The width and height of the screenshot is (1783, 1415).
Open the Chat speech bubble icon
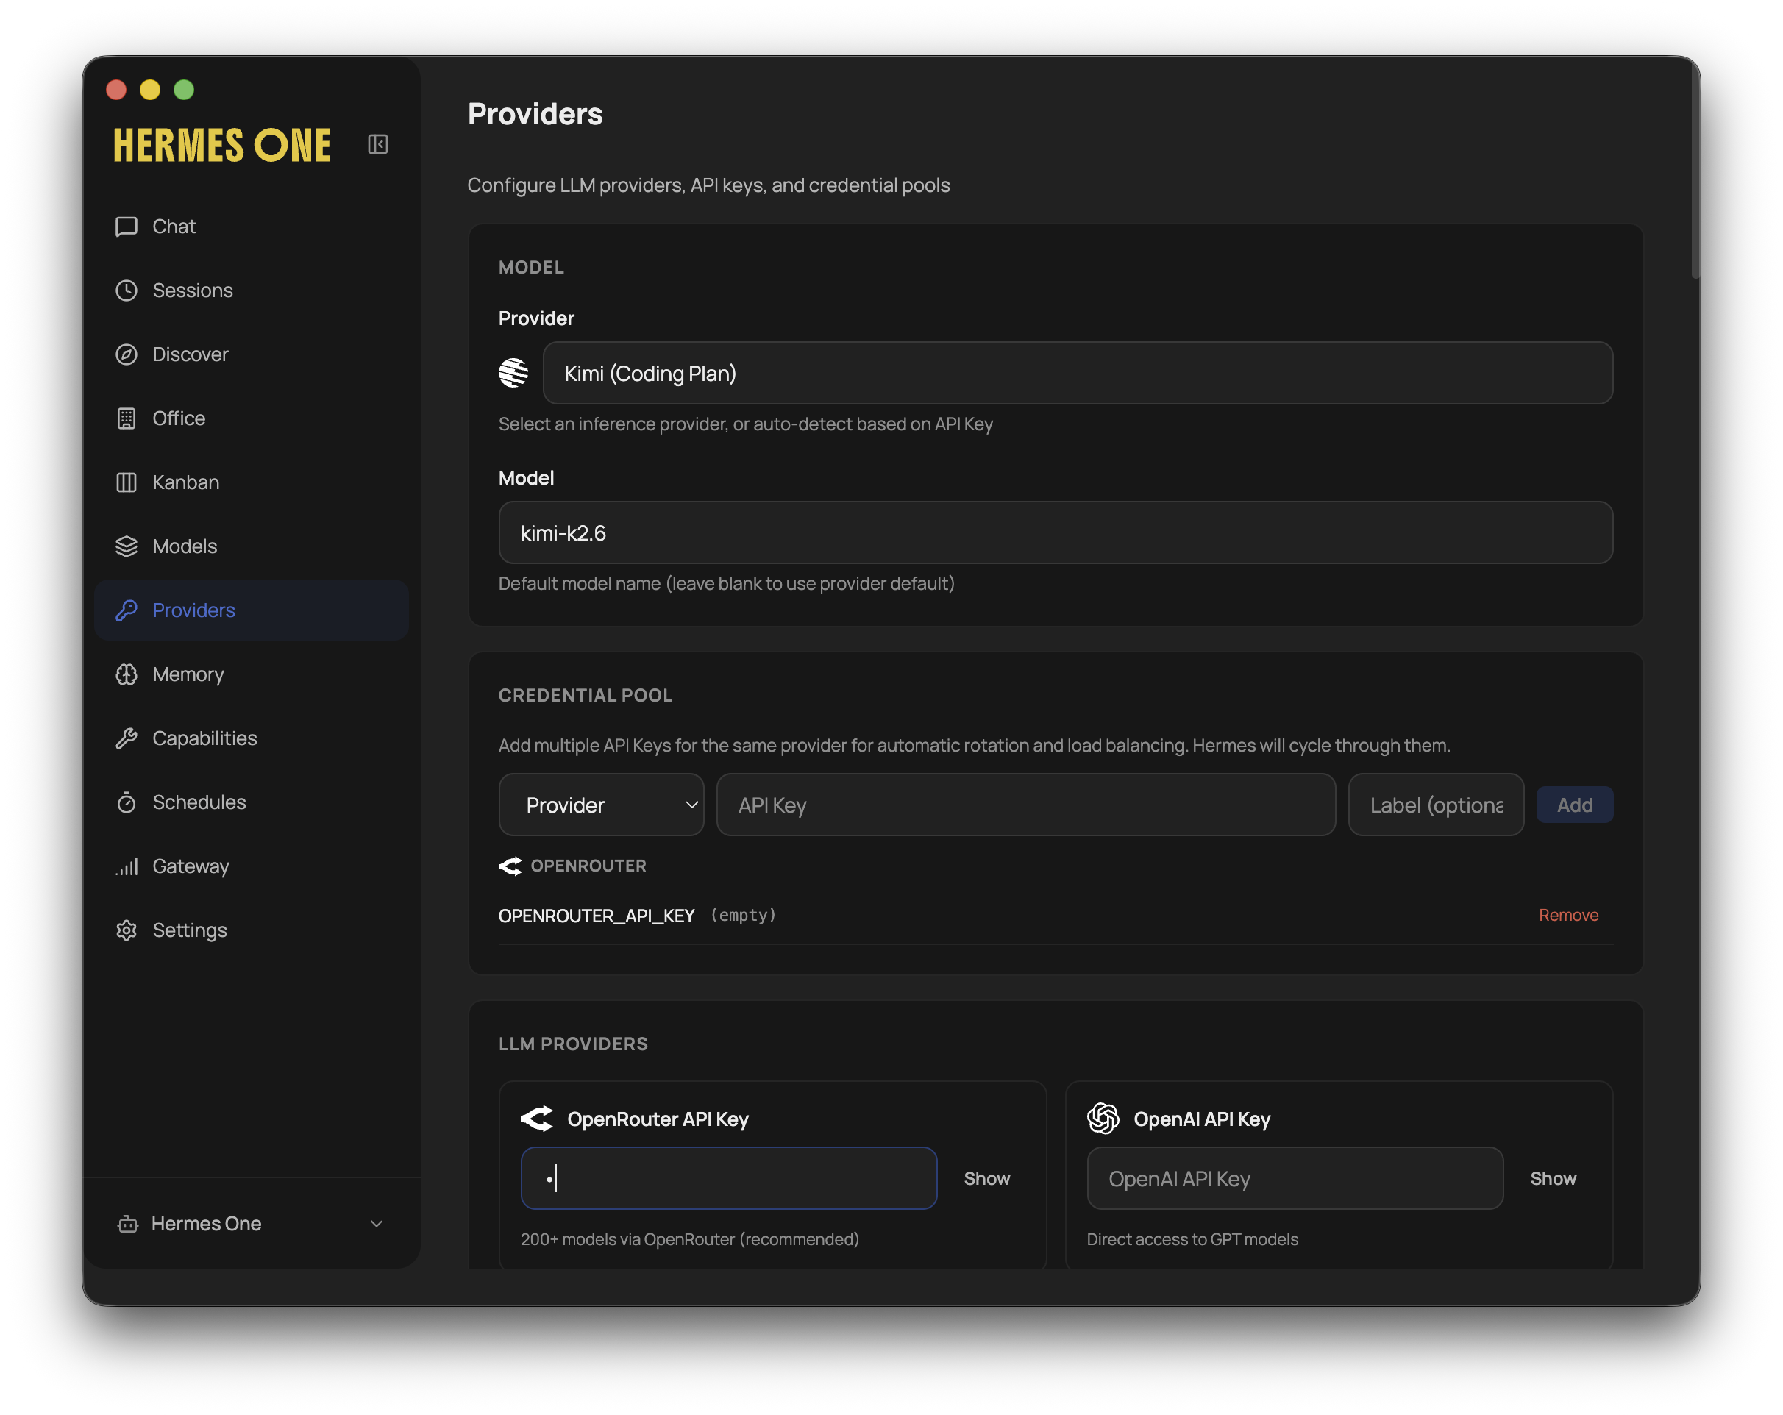tap(127, 227)
